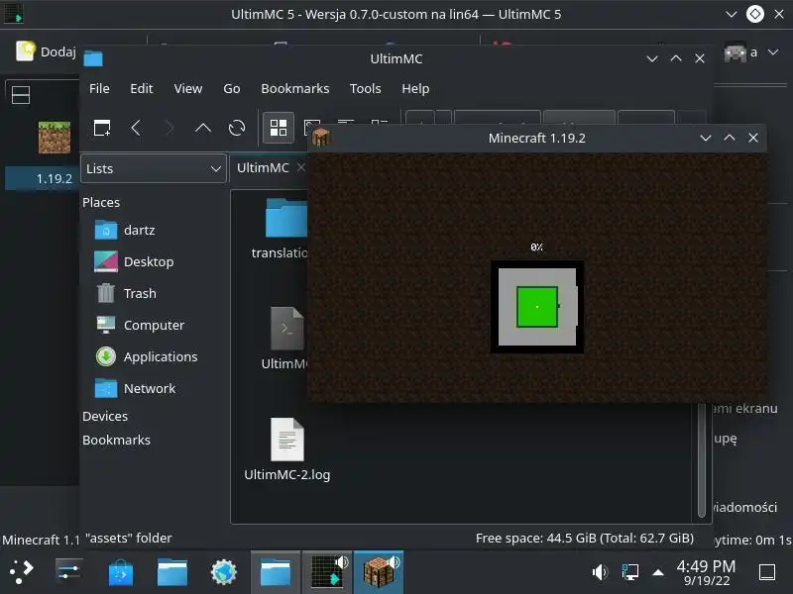Open the Go menu
This screenshot has height=594, width=793.
pos(232,88)
